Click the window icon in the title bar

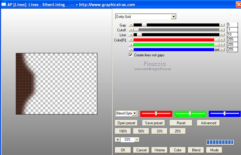point(4,5)
